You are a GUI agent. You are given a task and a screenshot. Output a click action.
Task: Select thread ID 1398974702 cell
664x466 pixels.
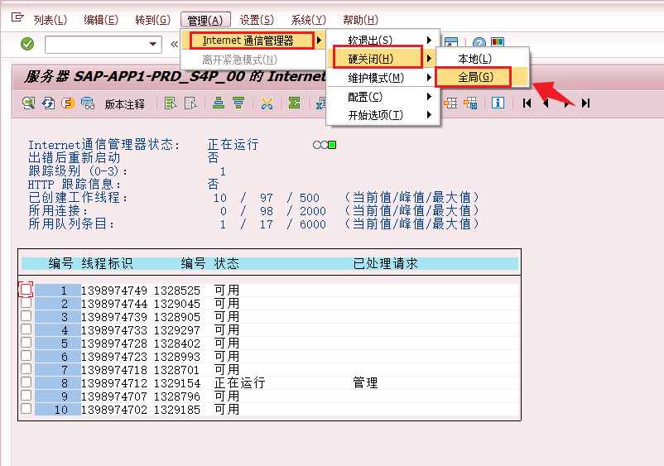114,410
